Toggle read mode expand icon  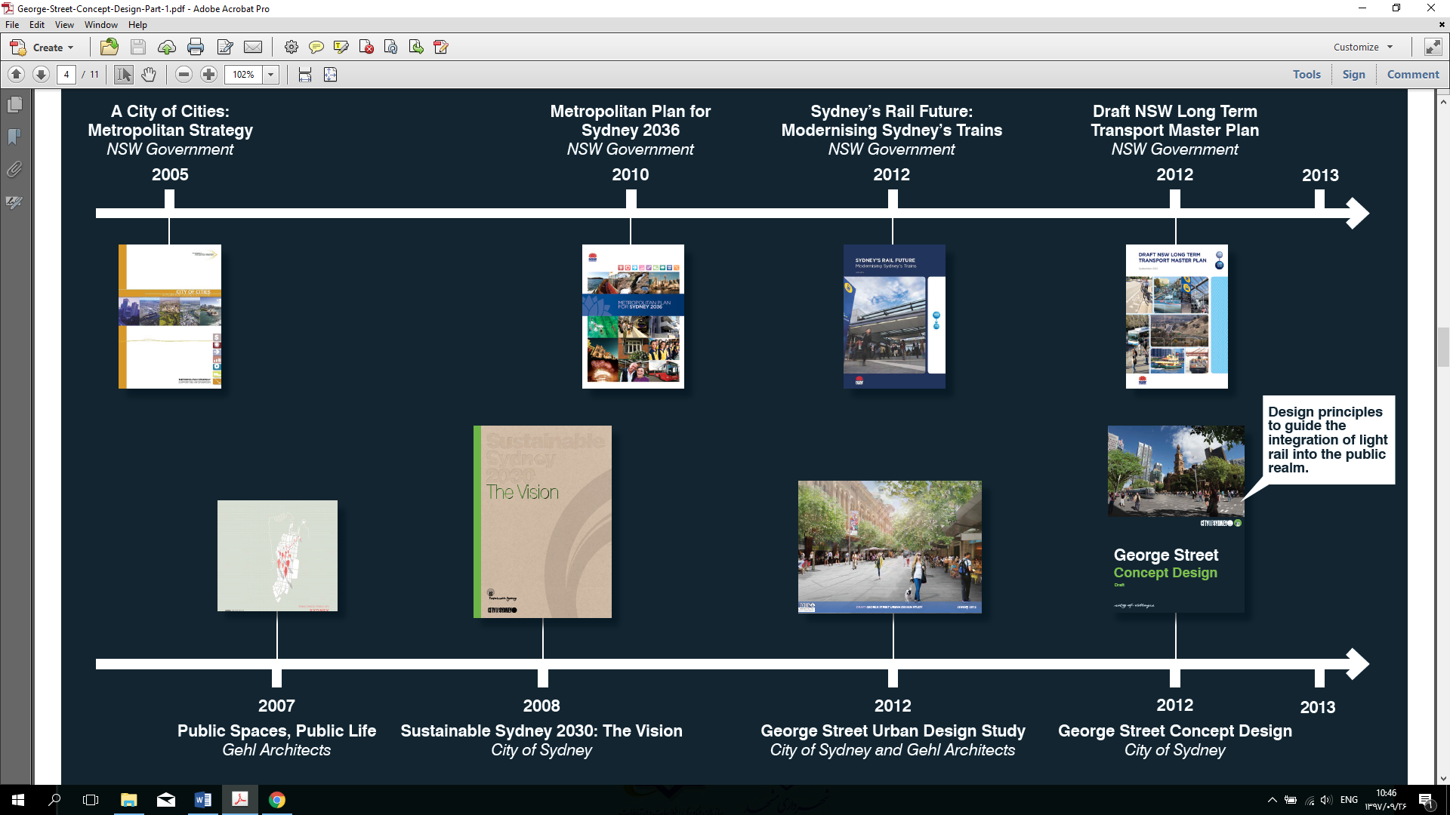[1433, 47]
